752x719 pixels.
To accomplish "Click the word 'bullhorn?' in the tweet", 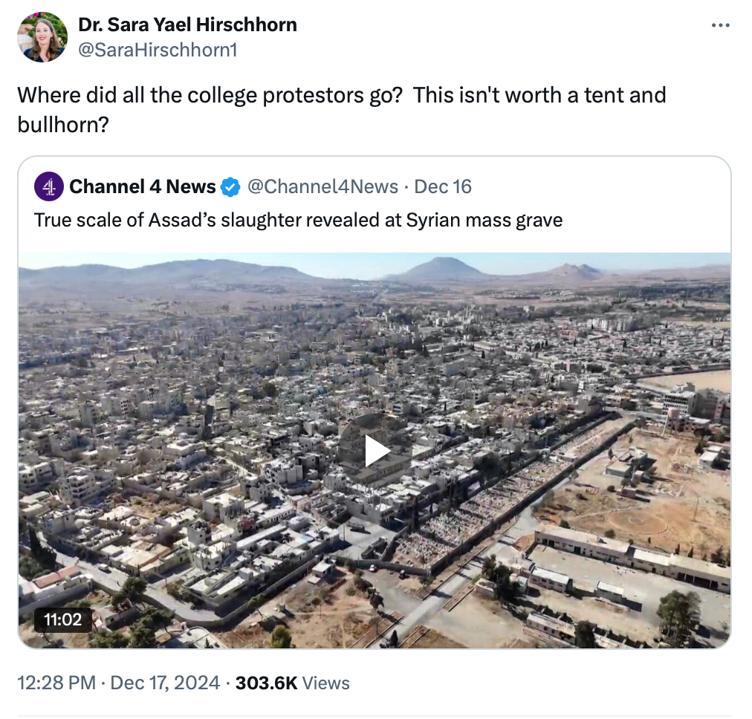I will pos(63,124).
